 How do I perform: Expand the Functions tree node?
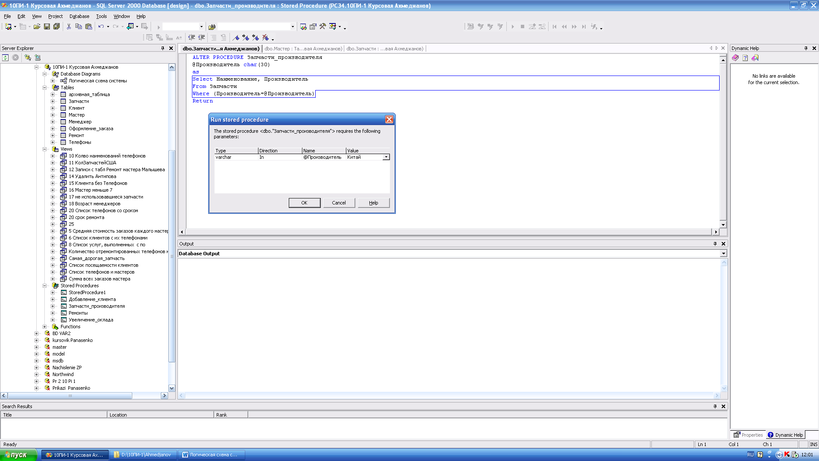pos(44,327)
